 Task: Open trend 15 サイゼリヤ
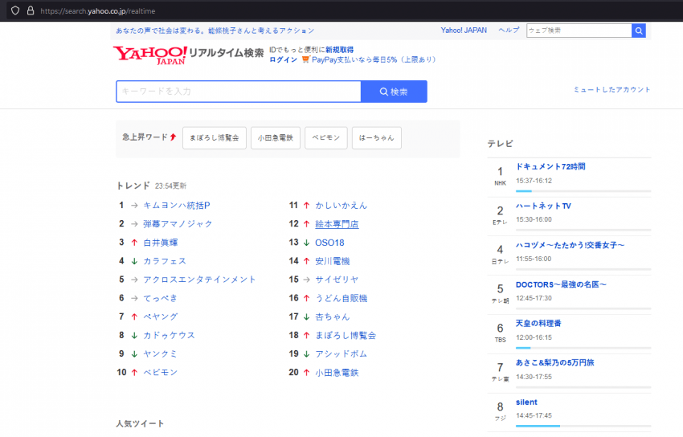[337, 280]
